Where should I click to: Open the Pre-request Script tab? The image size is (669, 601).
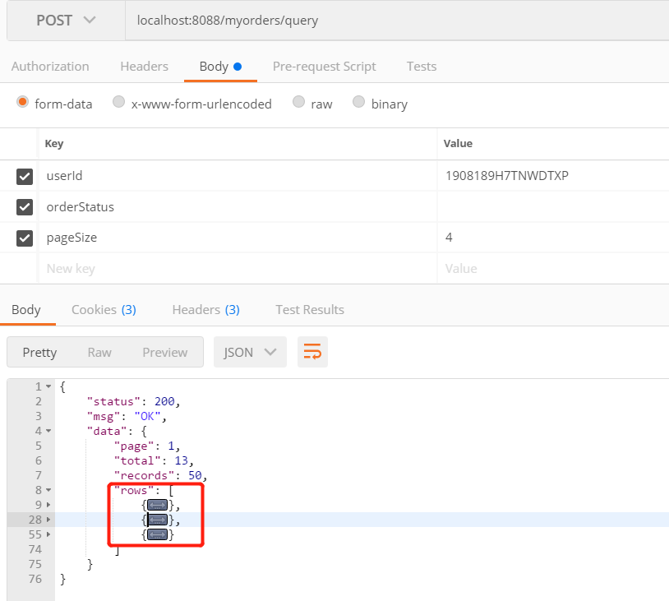325,67
